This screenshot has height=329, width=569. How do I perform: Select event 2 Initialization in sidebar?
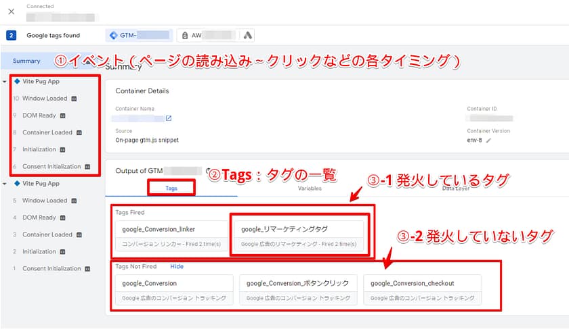coord(39,251)
